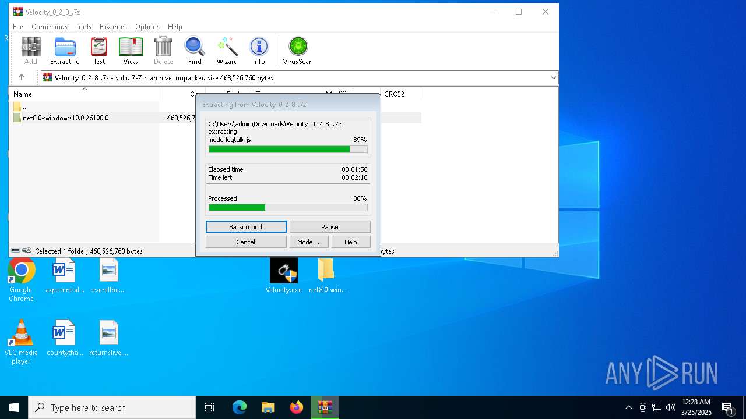The image size is (746, 419).
Task: Open the Wizard tool
Action: point(227,51)
